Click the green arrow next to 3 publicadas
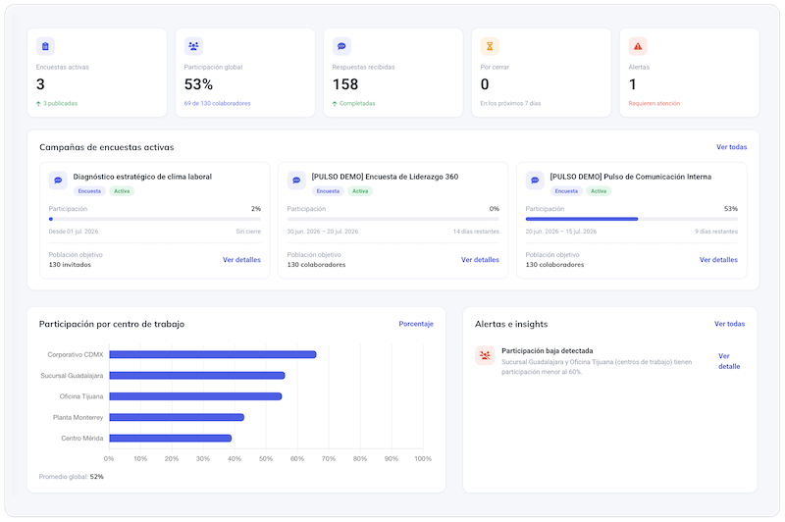This screenshot has width=785, height=522. click(x=38, y=104)
